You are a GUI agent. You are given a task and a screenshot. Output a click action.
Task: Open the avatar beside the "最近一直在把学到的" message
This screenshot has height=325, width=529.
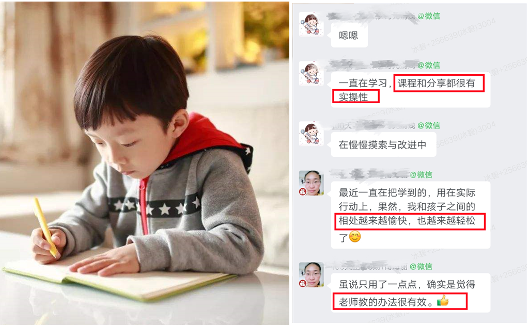click(312, 183)
